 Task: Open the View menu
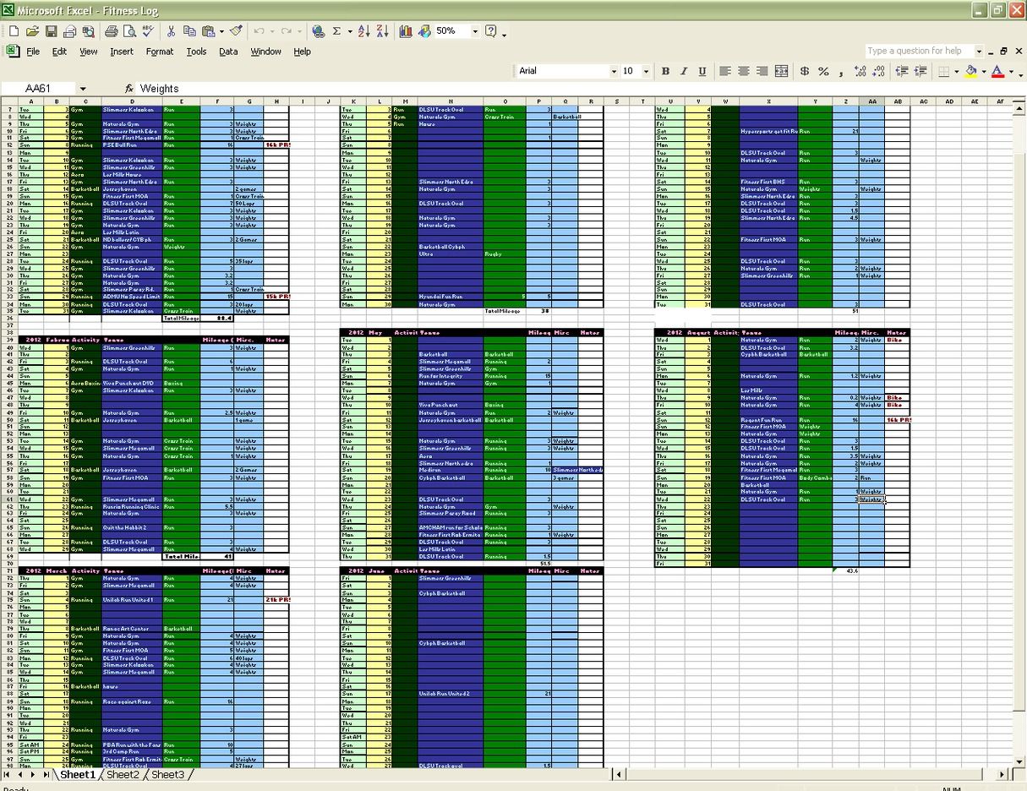coord(88,52)
